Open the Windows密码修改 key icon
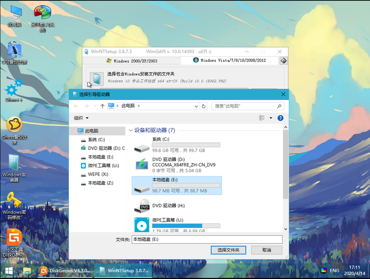This screenshot has height=279, width=370. pyautogui.click(x=14, y=206)
